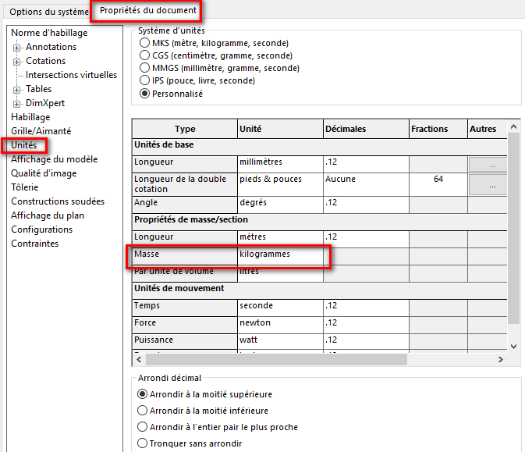525x452 pixels.
Task: Expand the Tables tree node
Action: click(x=17, y=89)
